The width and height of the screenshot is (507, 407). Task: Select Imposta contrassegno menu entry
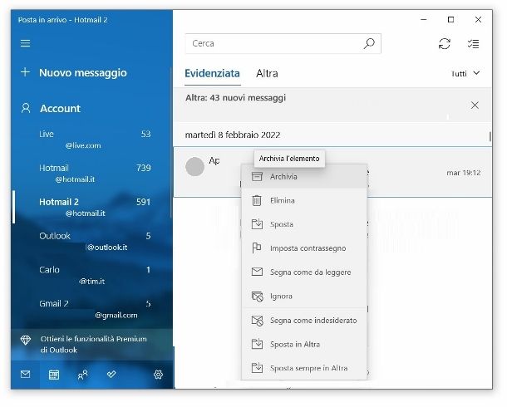[304, 248]
